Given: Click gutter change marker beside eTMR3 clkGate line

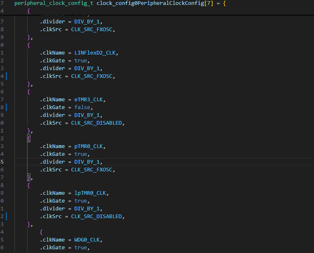Looking at the screenshot, I should tap(7, 107).
